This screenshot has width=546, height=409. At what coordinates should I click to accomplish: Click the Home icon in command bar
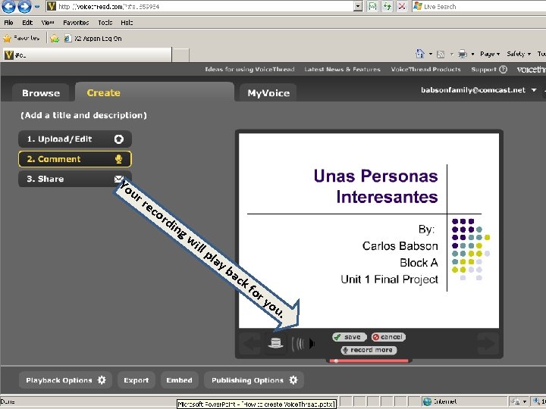pyautogui.click(x=420, y=54)
